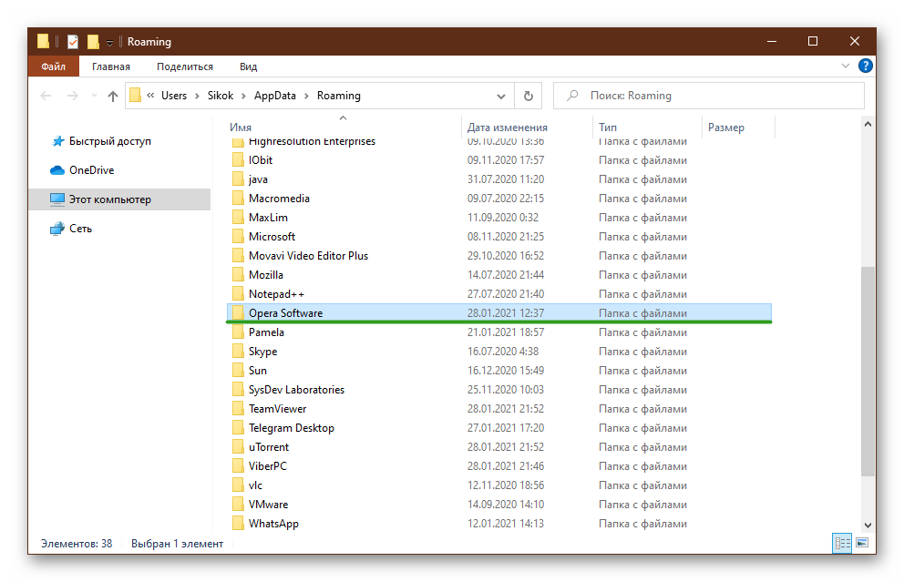Click the Up one level arrow
The width and height of the screenshot is (904, 582).
click(x=113, y=96)
